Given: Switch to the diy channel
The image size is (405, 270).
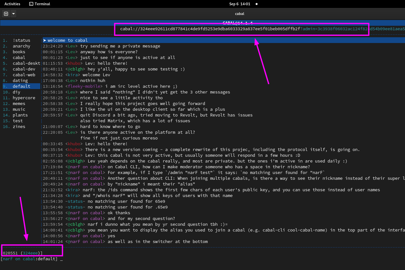Looking at the screenshot, I should pyautogui.click(x=21, y=92).
